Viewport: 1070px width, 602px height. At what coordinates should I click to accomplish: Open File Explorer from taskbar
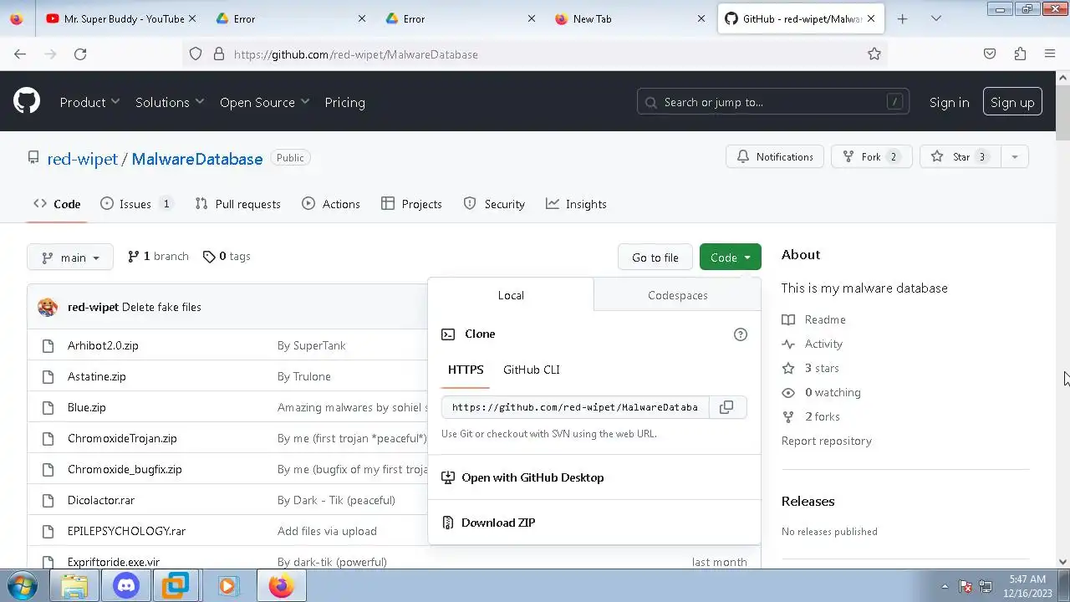click(x=74, y=586)
